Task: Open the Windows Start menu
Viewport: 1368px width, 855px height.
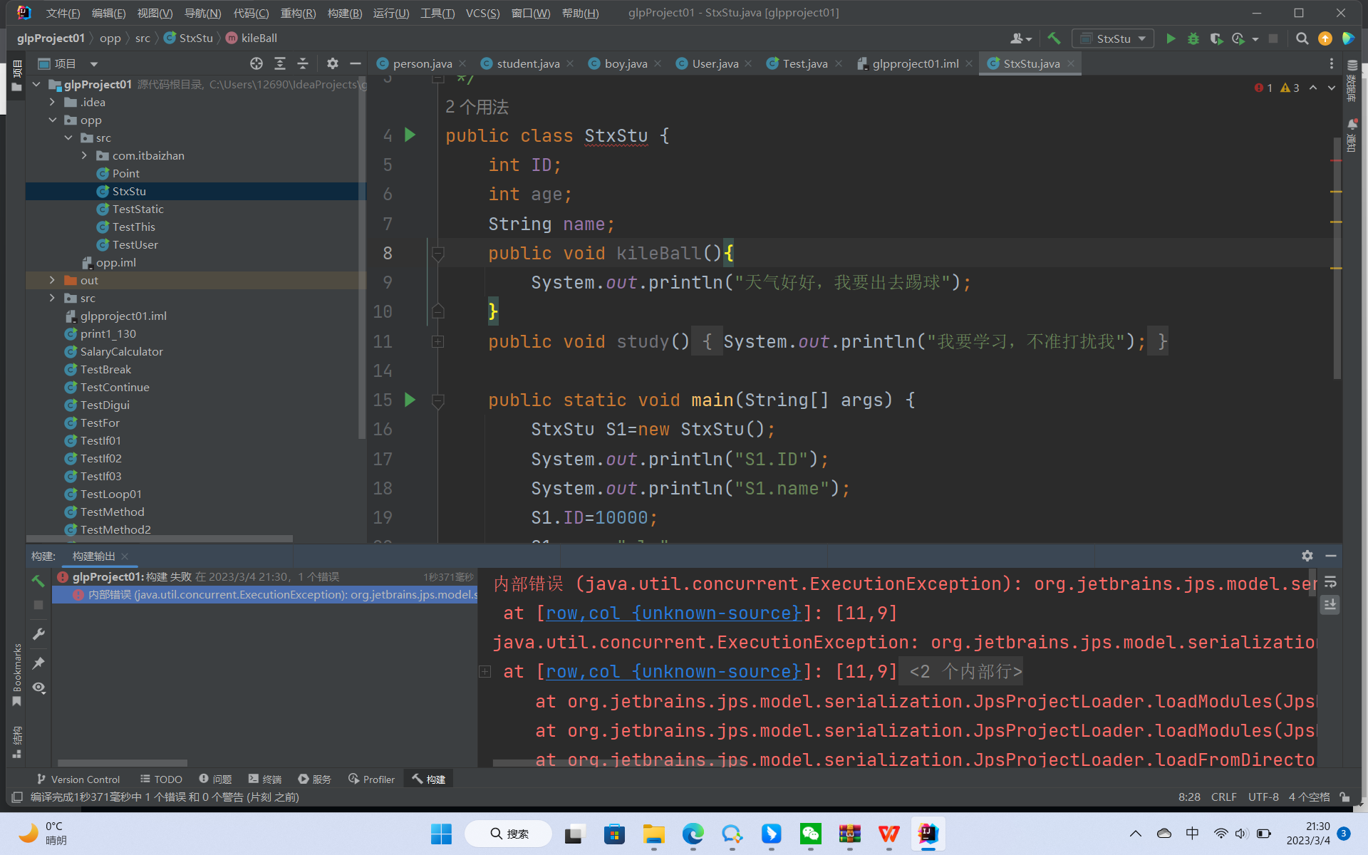Action: 441,834
